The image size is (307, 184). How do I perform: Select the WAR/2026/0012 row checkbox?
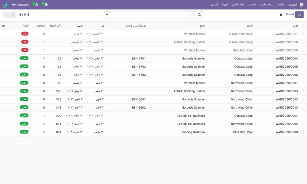[302, 99]
